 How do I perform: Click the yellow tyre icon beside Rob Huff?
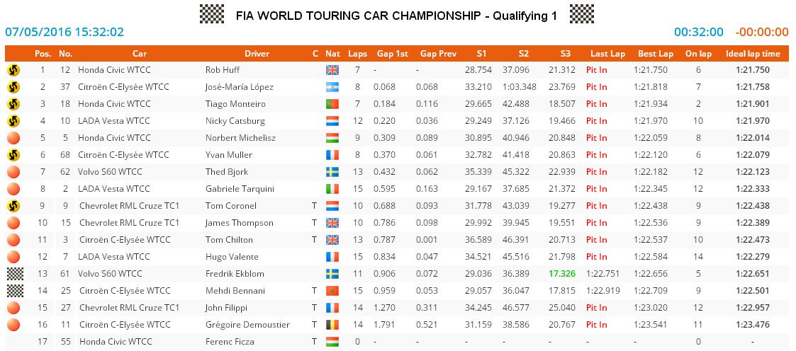coord(13,70)
